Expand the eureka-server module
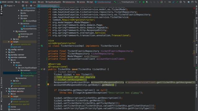This screenshot has width=198, height=111. [6, 55]
